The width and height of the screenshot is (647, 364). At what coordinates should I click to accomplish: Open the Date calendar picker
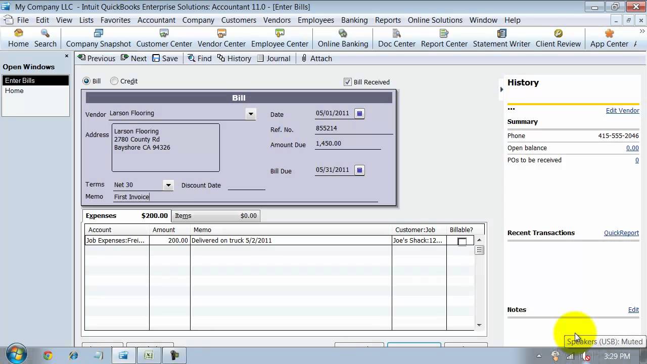[x=359, y=114]
